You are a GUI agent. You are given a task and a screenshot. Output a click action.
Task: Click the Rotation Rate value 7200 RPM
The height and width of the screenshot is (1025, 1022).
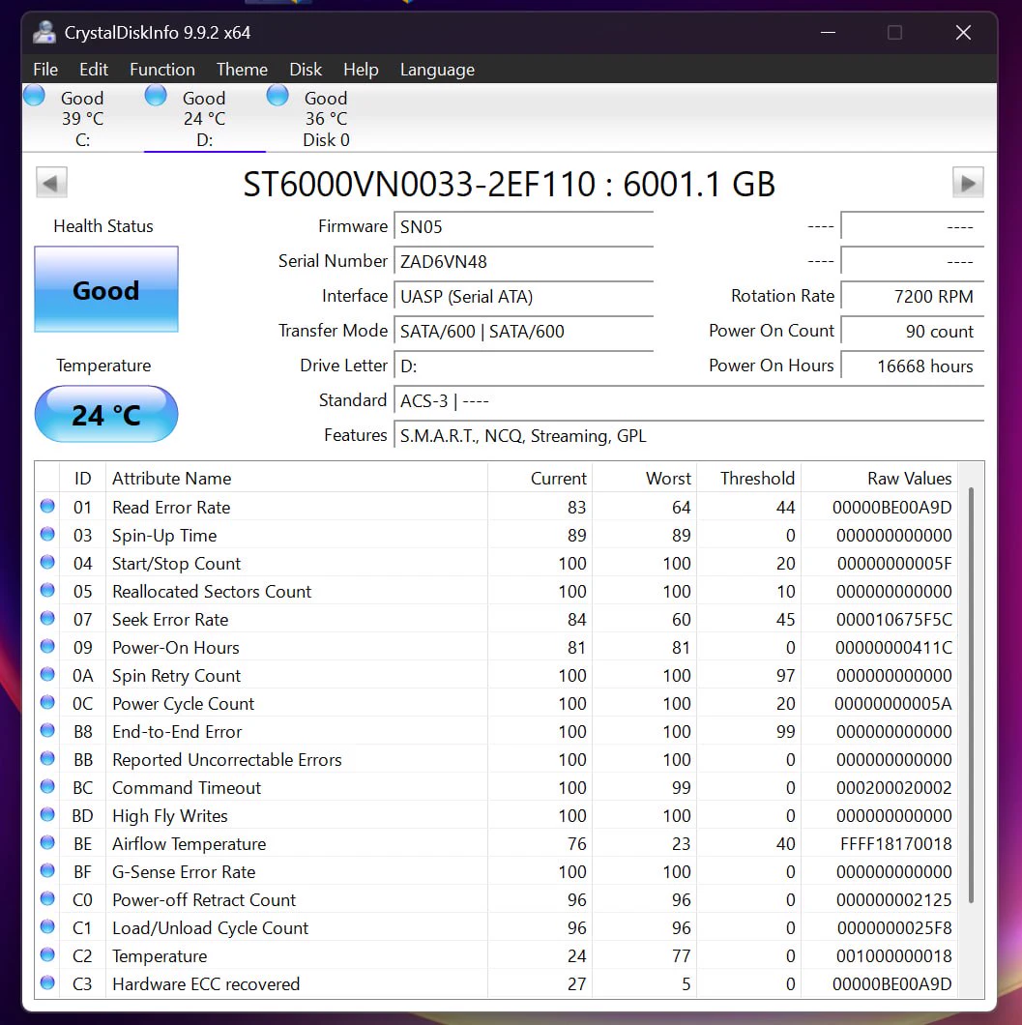point(912,296)
